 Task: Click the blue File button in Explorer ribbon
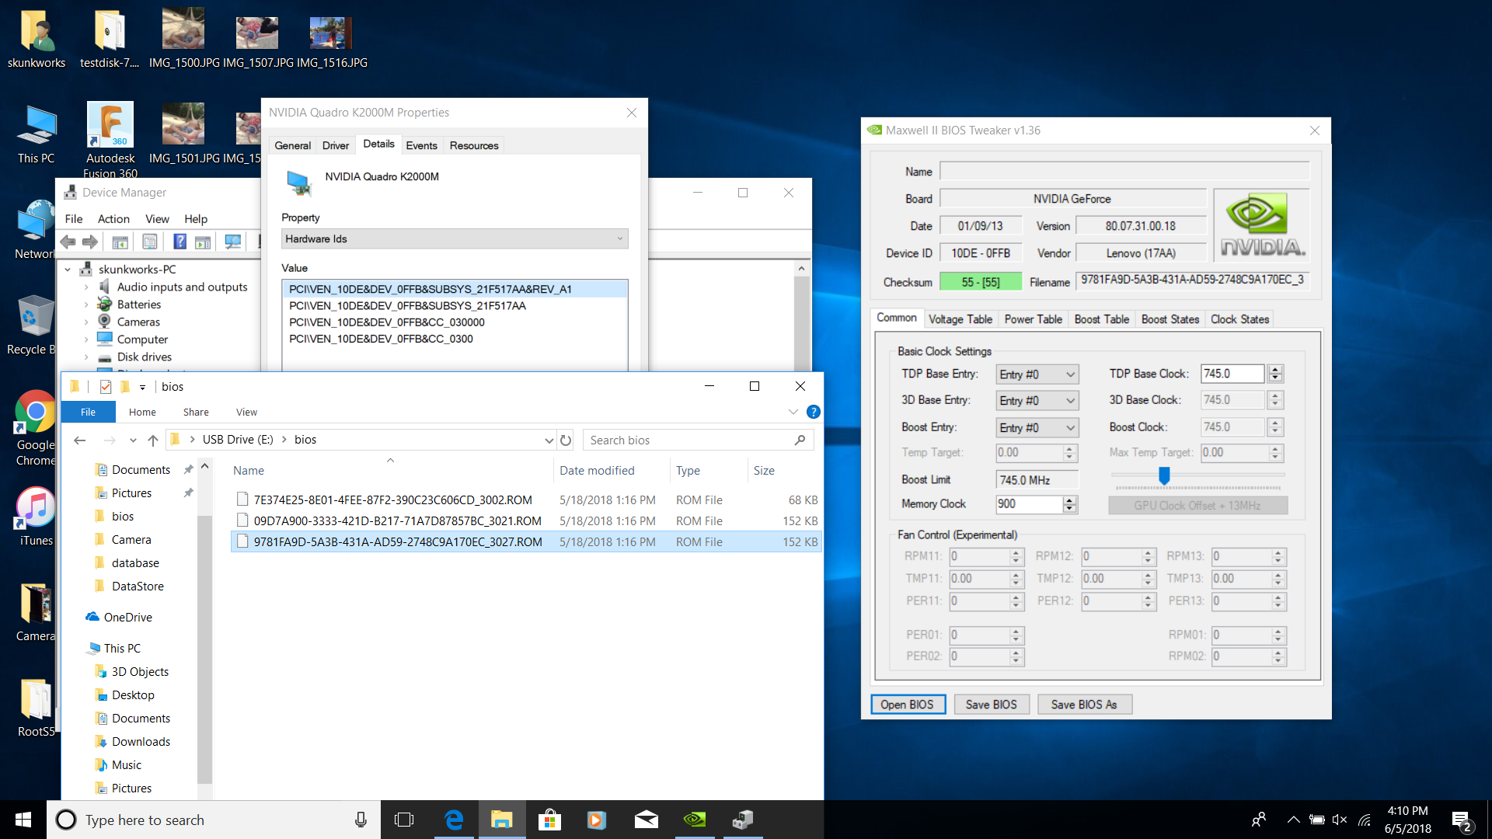point(88,412)
